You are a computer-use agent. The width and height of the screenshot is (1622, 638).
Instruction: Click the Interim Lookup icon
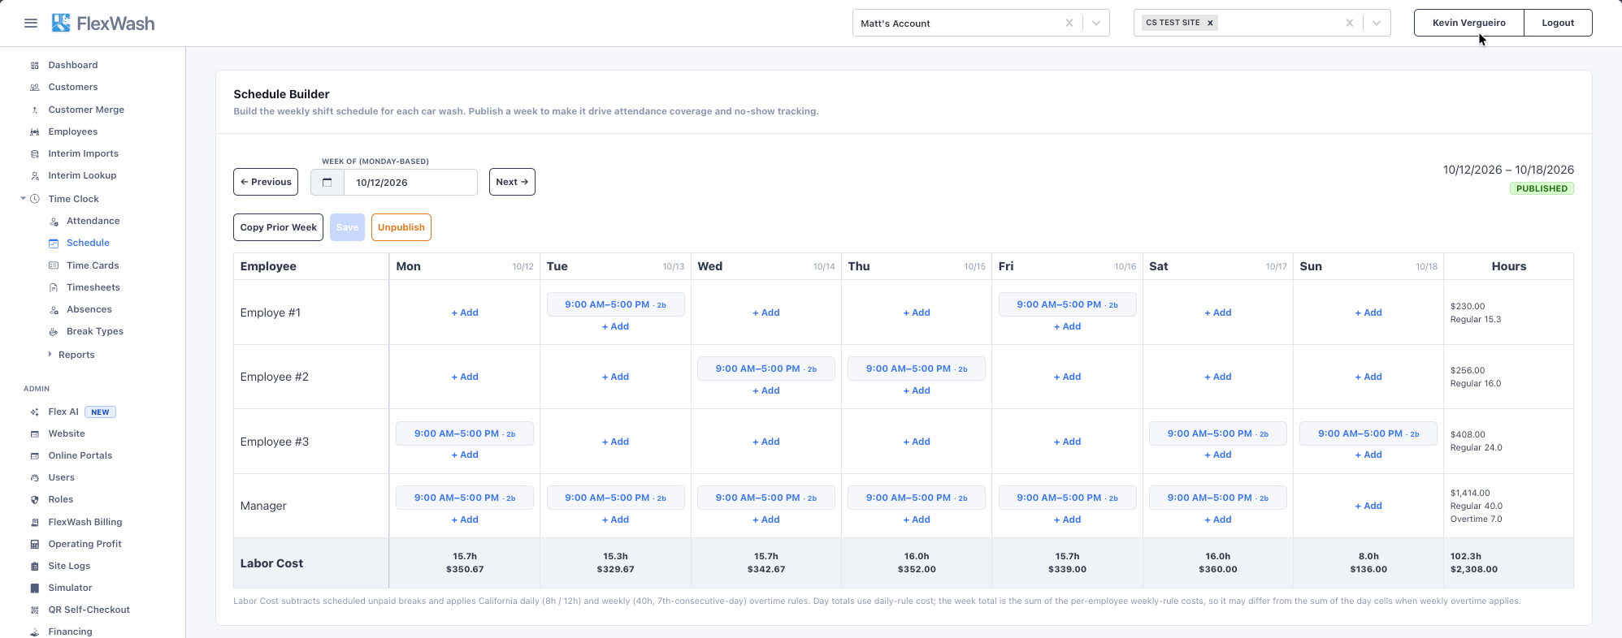tap(35, 176)
